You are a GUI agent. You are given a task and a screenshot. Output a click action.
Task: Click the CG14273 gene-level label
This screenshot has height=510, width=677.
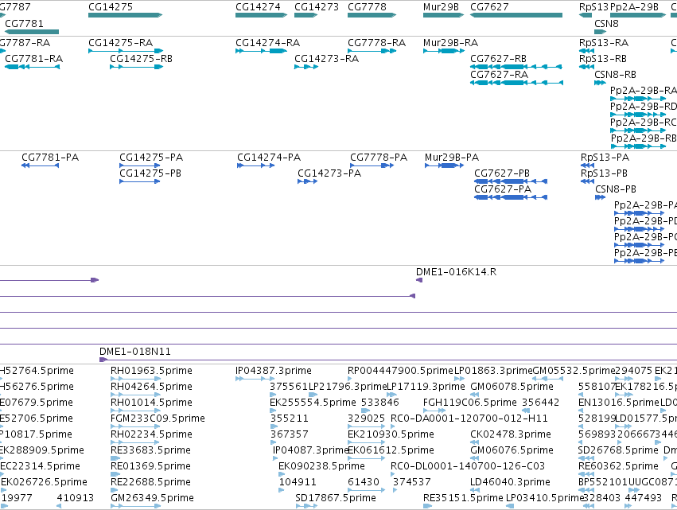[x=317, y=7]
